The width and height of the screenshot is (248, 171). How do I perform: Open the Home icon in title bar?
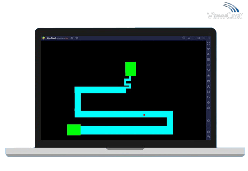tap(72, 38)
